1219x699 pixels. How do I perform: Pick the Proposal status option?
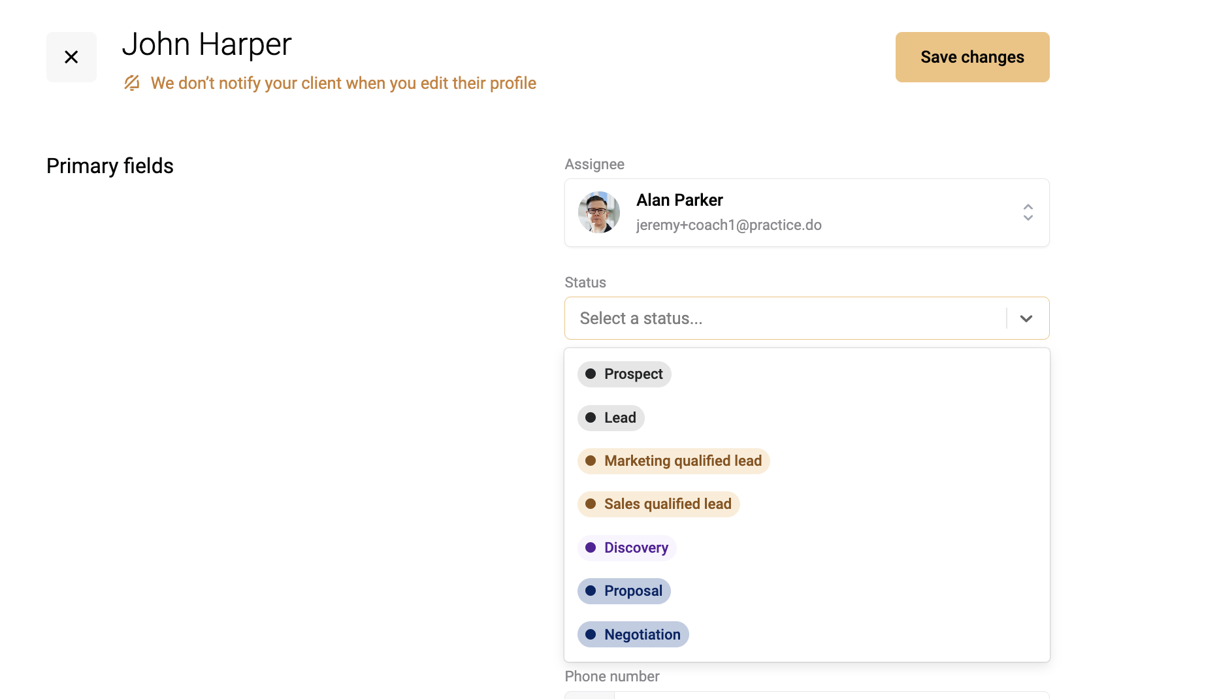click(624, 591)
